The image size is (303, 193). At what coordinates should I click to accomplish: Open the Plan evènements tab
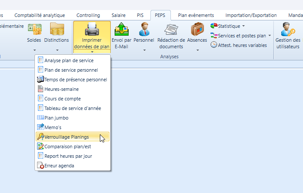[196, 15]
